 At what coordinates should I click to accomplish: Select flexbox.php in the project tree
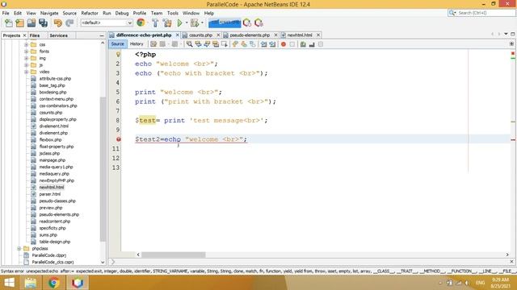(50, 139)
